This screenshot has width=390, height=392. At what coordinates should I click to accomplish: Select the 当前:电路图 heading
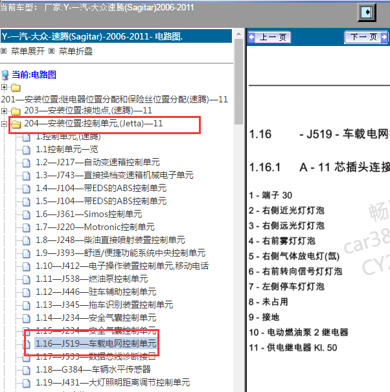tap(34, 75)
